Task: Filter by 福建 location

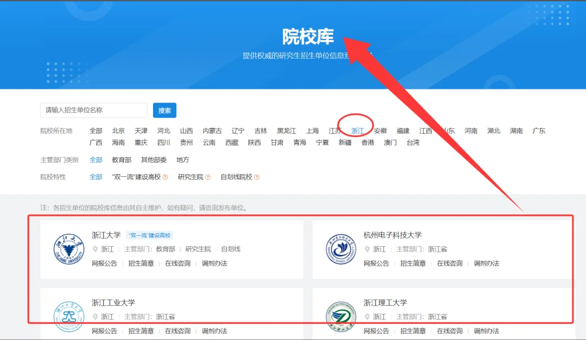Action: [403, 131]
